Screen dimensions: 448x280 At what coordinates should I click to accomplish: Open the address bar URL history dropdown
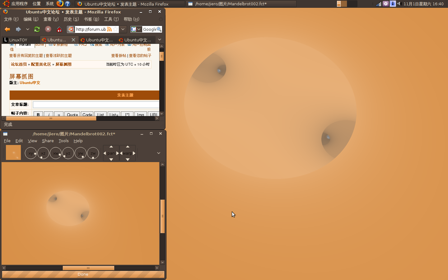point(123,29)
